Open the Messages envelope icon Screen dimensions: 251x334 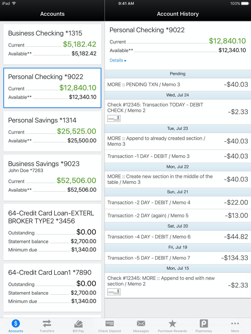[141, 325]
